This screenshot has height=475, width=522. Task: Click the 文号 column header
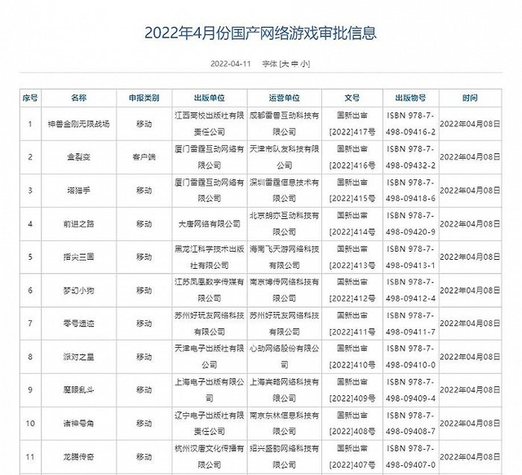pyautogui.click(x=352, y=98)
